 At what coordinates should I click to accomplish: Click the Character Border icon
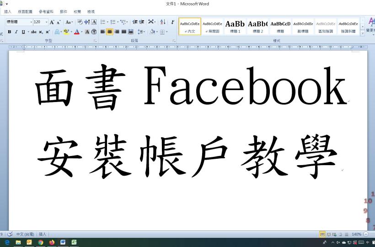pyautogui.click(x=94, y=22)
